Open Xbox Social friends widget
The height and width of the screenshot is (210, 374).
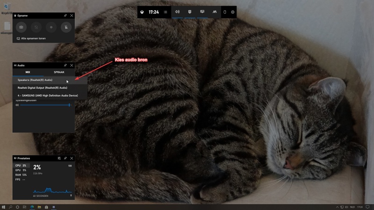[215, 12]
